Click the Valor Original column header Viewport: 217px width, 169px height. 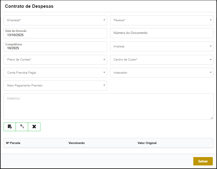click(x=147, y=143)
